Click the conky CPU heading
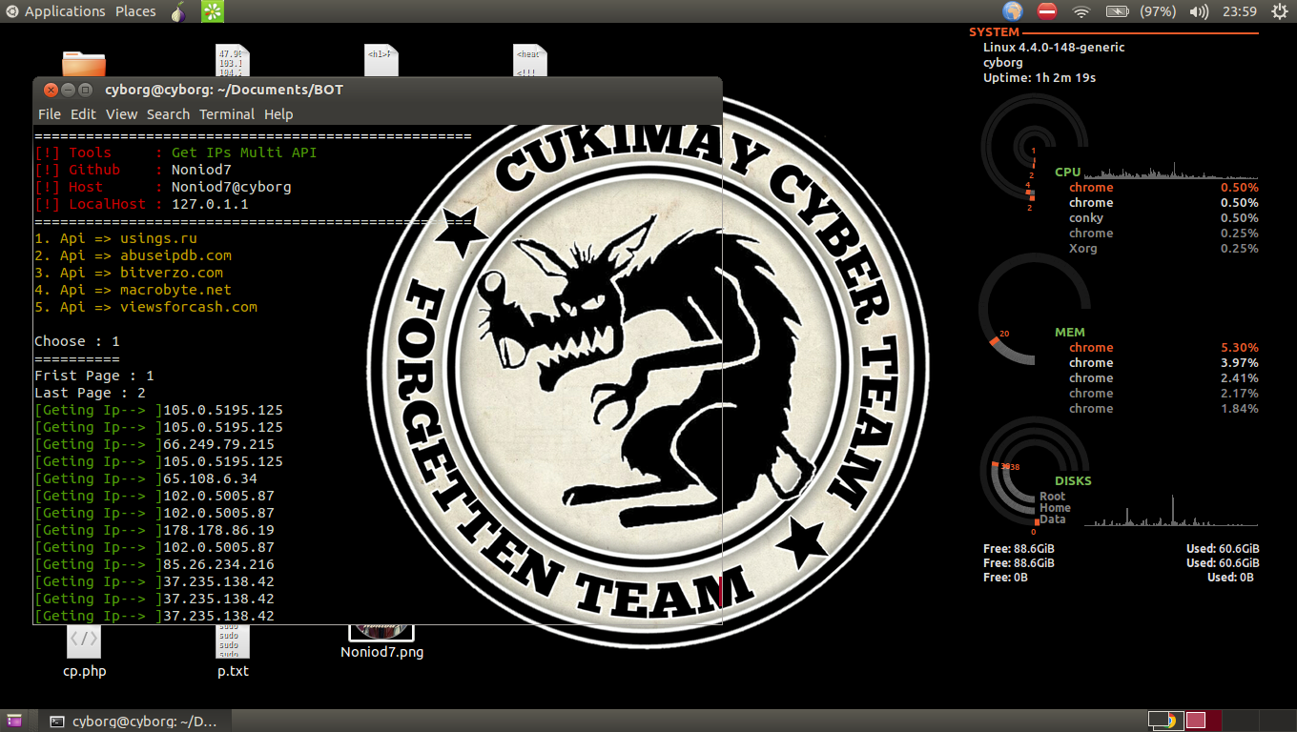Viewport: 1297px width, 732px height. [x=1068, y=173]
